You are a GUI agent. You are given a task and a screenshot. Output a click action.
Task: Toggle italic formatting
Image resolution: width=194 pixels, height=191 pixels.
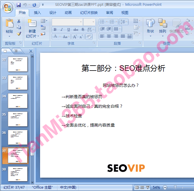[62, 30]
